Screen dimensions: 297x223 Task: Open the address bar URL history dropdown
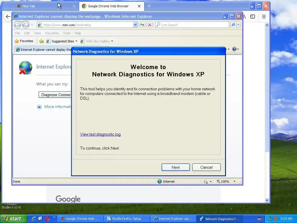[x=135, y=25]
